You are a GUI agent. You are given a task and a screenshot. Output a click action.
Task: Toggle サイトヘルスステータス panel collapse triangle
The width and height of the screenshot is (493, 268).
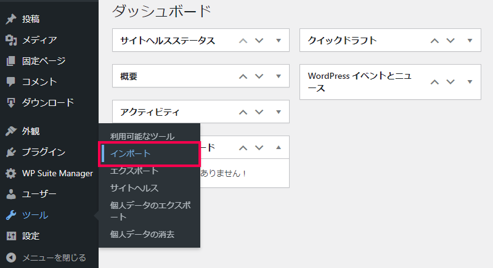coord(279,41)
